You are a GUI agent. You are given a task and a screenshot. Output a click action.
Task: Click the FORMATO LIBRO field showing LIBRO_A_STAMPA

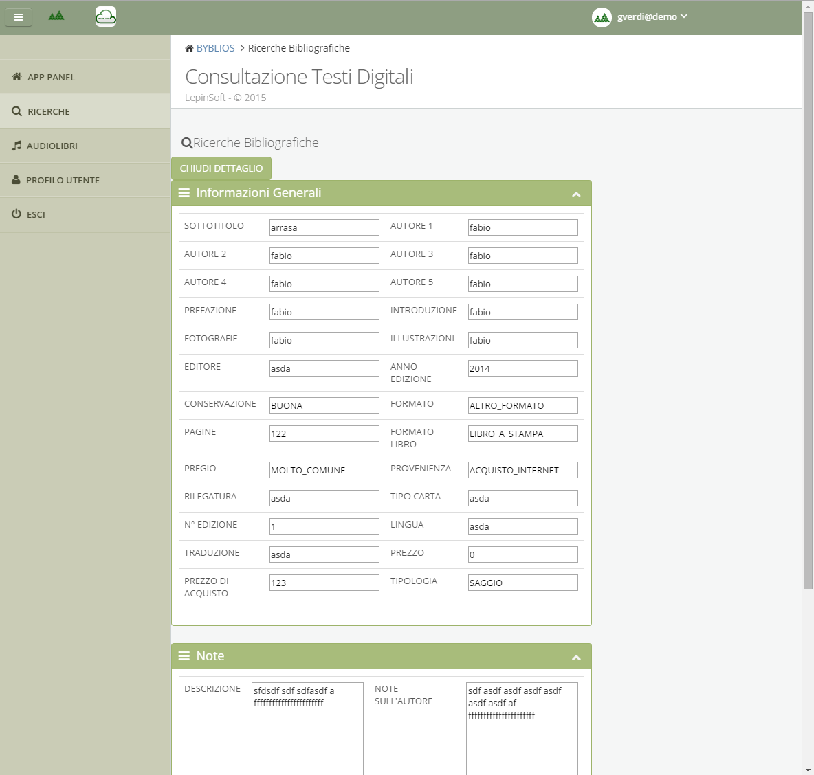tap(522, 434)
